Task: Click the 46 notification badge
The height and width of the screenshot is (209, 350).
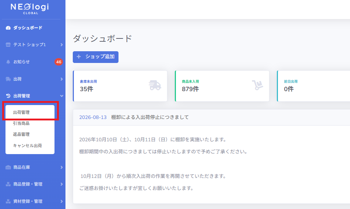Action: click(x=59, y=62)
